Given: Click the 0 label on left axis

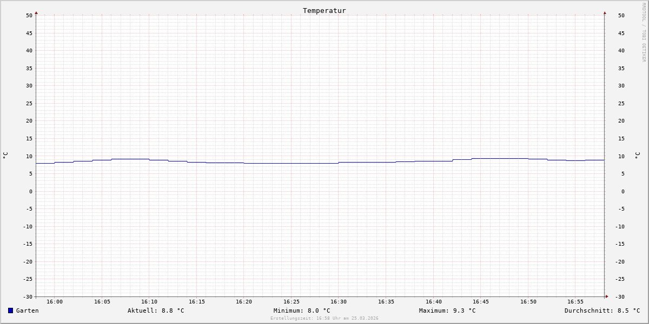Looking at the screenshot, I should click(31, 191).
